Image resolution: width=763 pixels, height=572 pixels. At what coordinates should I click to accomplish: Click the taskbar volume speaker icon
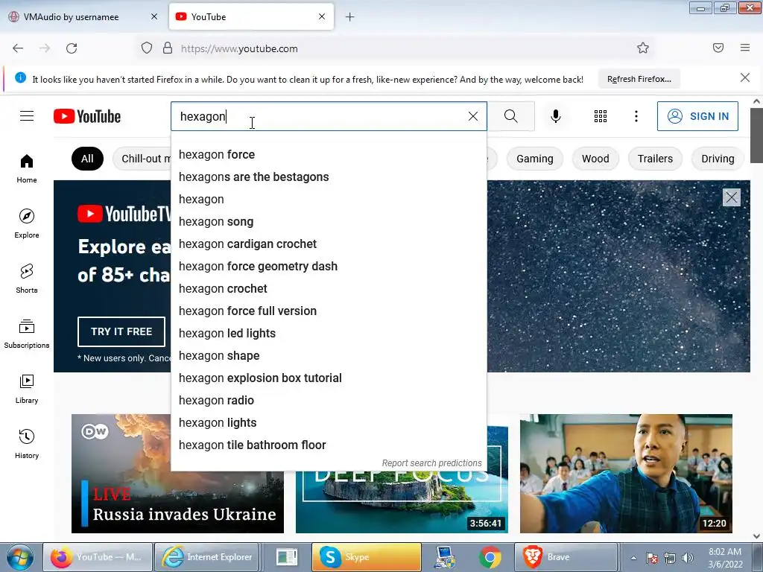[x=688, y=558]
